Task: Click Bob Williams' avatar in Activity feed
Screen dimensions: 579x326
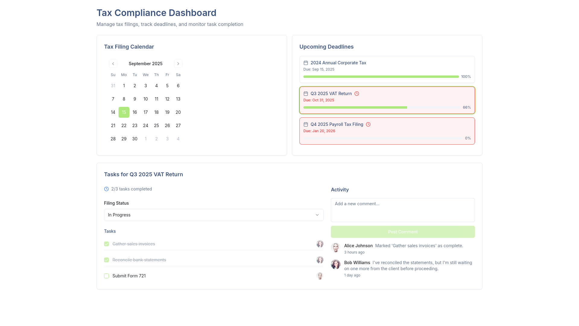Action: click(336, 264)
